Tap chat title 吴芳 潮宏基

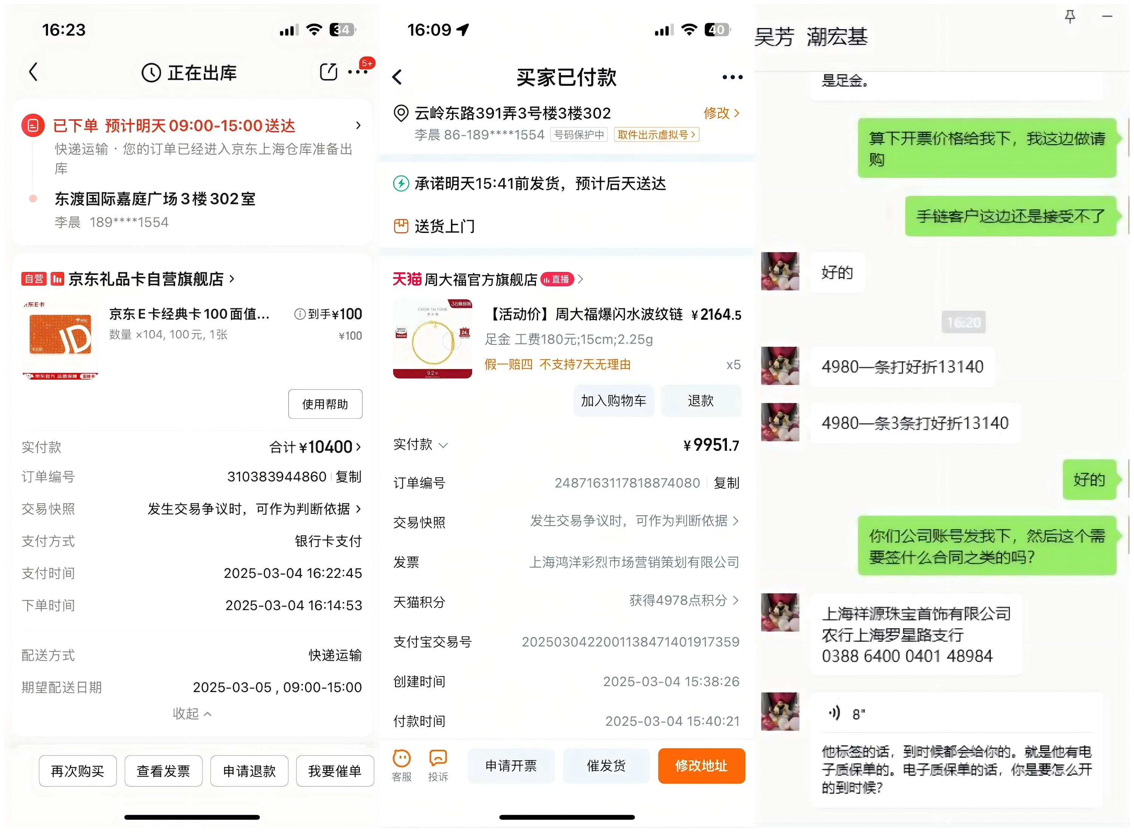click(811, 37)
